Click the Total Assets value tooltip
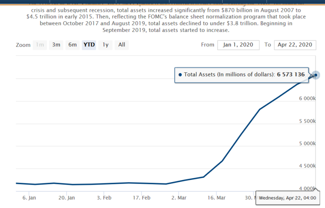Image resolution: width=325 pixels, height=208 pixels. (242, 75)
